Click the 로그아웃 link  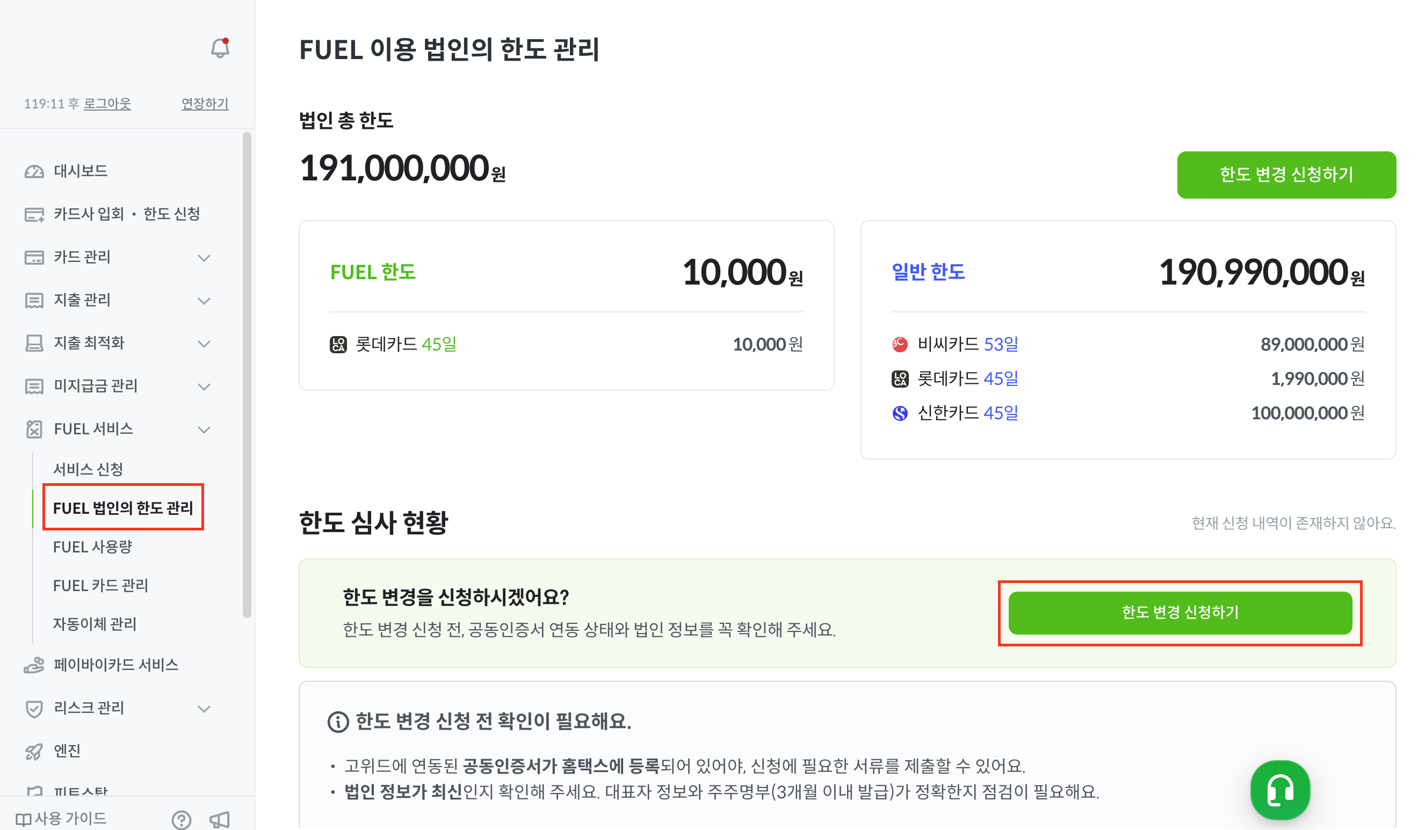click(107, 104)
